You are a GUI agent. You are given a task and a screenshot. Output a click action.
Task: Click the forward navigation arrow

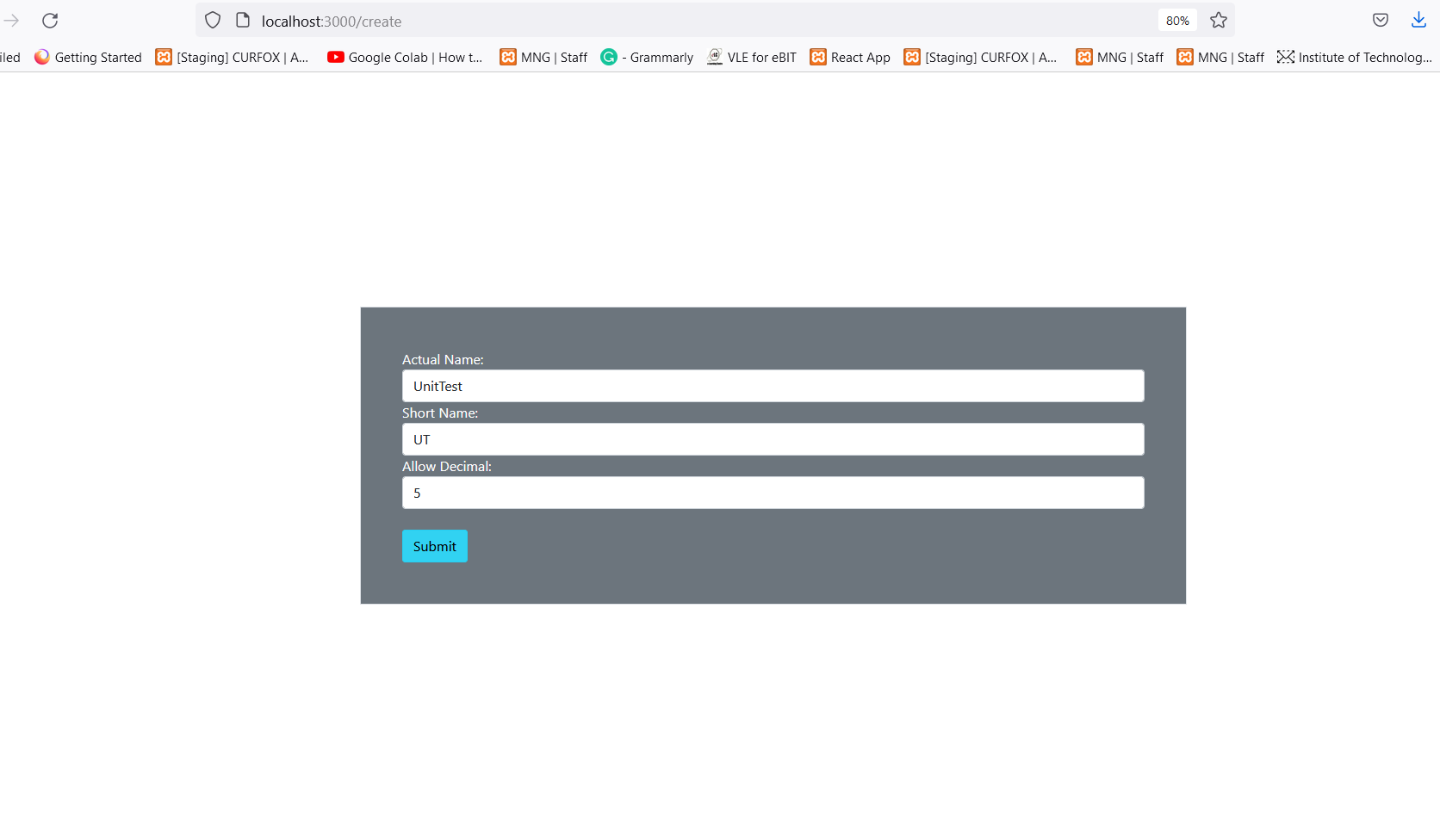point(11,21)
